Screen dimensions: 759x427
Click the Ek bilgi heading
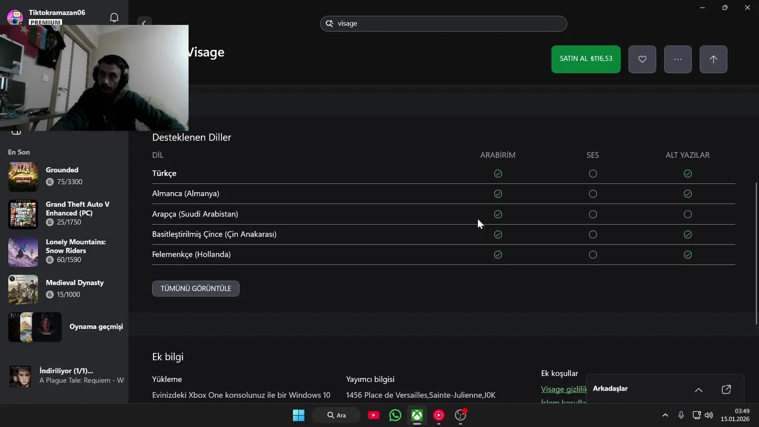click(168, 356)
